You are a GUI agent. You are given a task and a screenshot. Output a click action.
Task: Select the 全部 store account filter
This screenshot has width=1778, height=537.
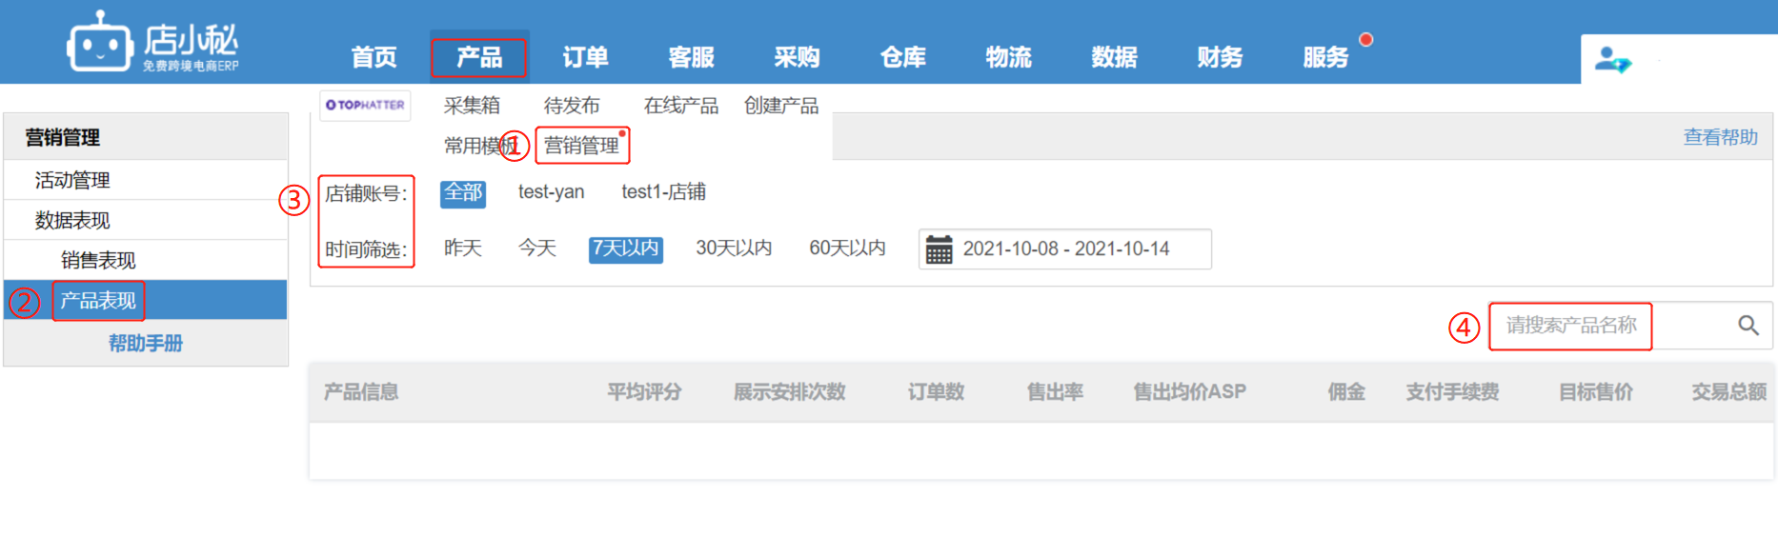pyautogui.click(x=463, y=193)
